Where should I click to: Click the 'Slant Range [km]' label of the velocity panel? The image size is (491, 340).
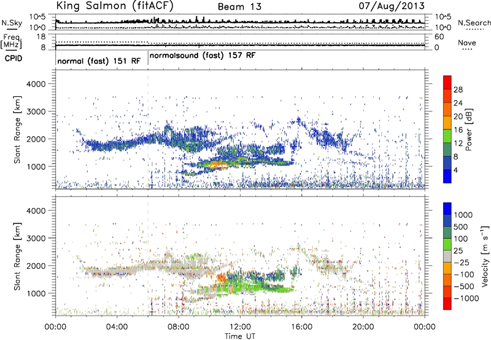[18, 257]
